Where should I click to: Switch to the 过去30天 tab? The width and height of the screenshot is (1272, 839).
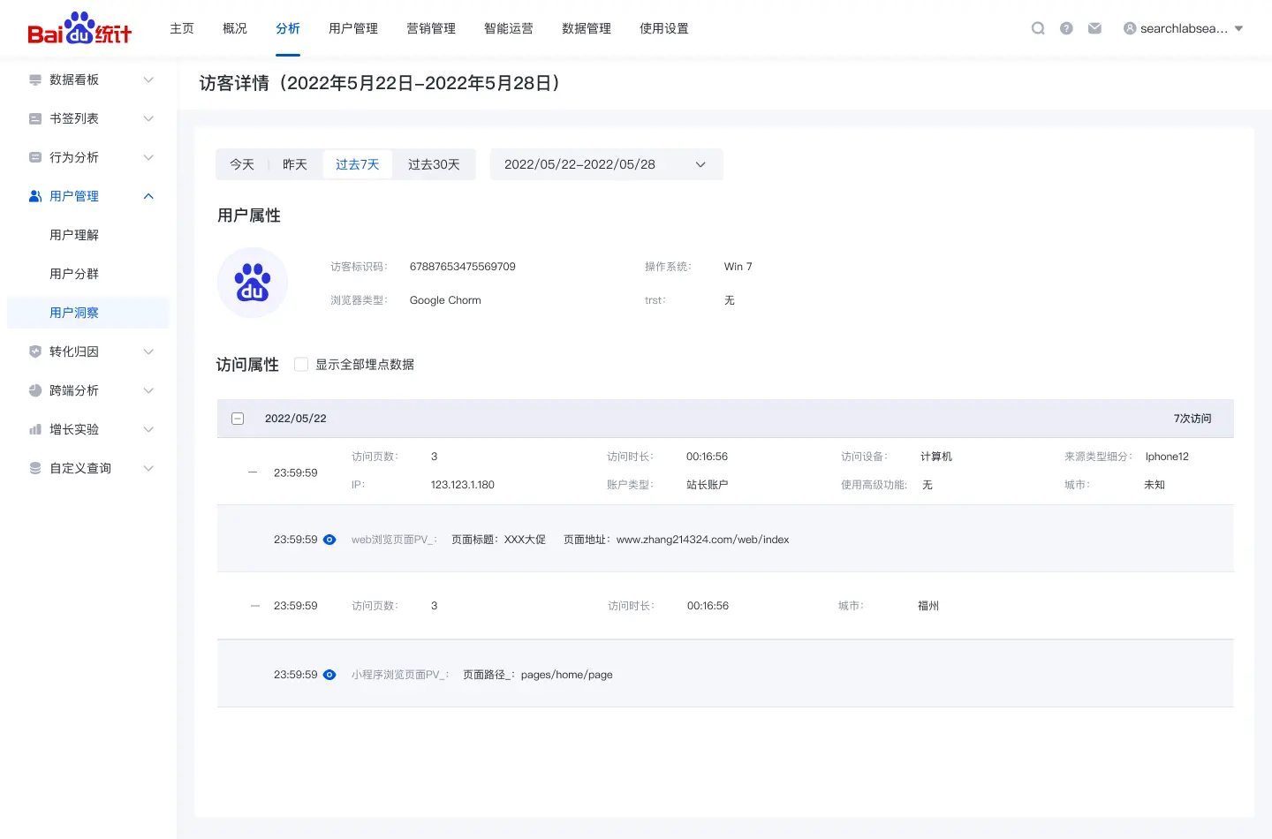434,164
